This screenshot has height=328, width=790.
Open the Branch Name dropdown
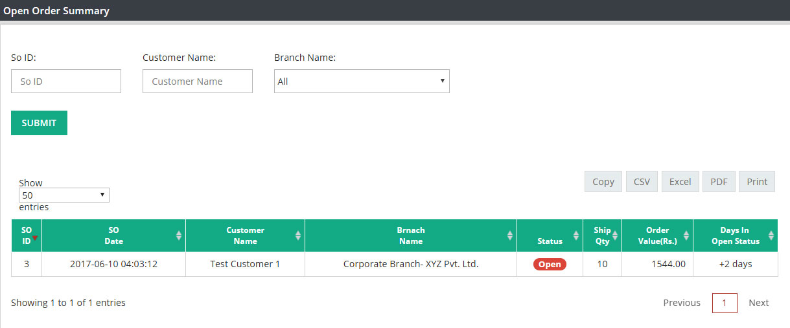pos(362,82)
